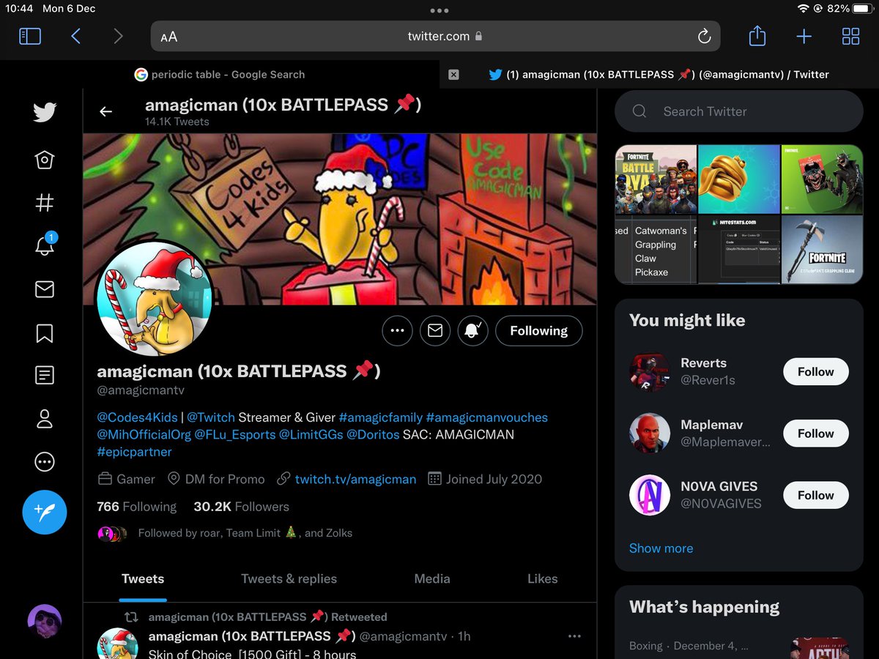Switch to the periodic table Google Search tab
The height and width of the screenshot is (659, 879).
coord(220,74)
